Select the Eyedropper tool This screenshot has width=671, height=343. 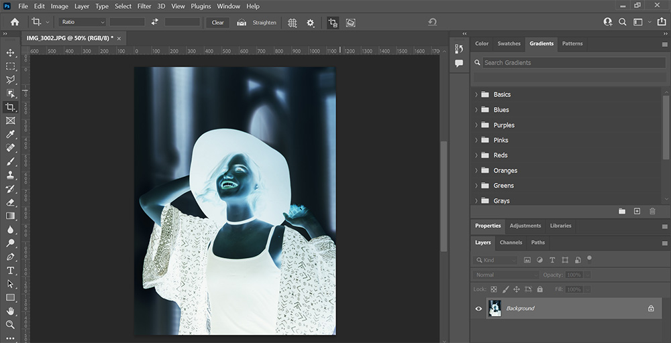click(x=10, y=135)
